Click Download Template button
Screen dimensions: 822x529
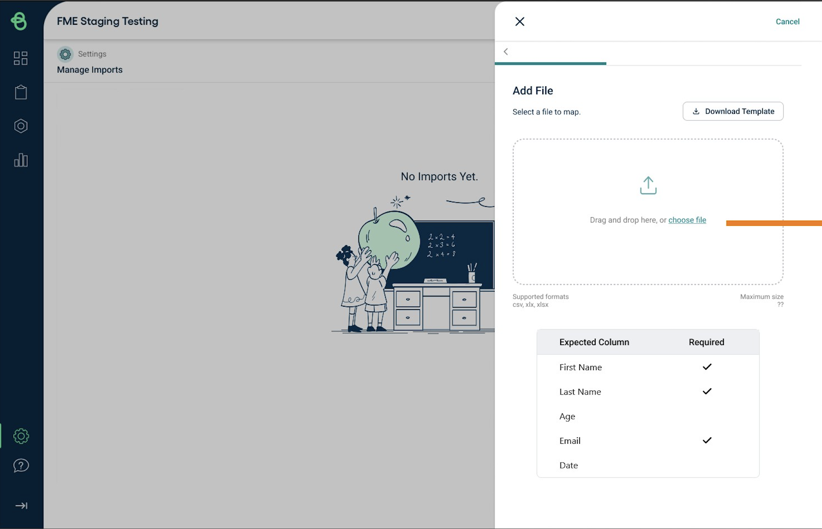(x=732, y=111)
